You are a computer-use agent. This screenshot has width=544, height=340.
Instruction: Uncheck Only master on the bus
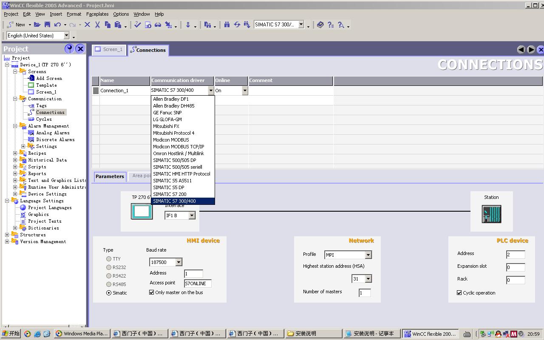152,292
